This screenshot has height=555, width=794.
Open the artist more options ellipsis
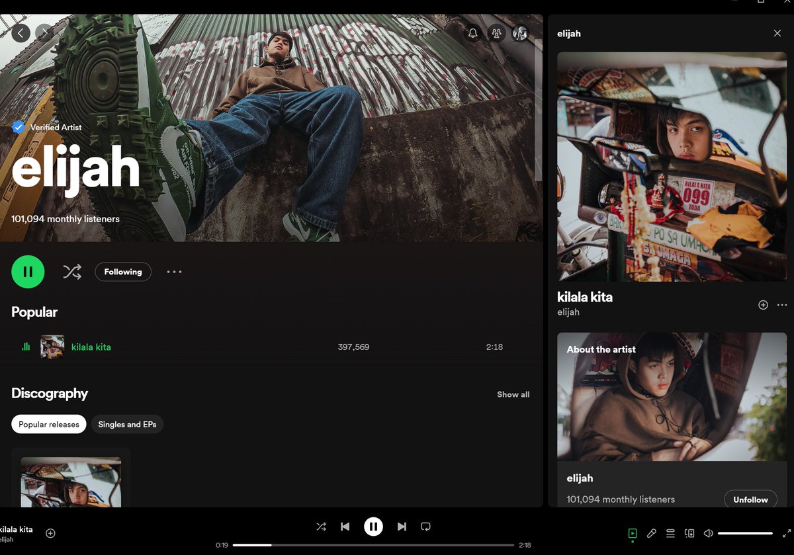pos(174,272)
